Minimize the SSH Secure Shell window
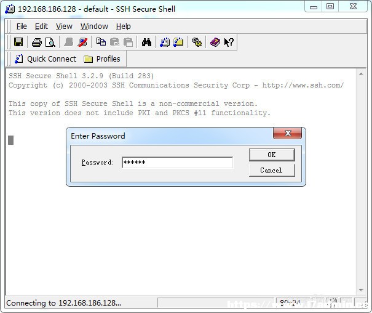372x313 pixels. pyautogui.click(x=314, y=7)
